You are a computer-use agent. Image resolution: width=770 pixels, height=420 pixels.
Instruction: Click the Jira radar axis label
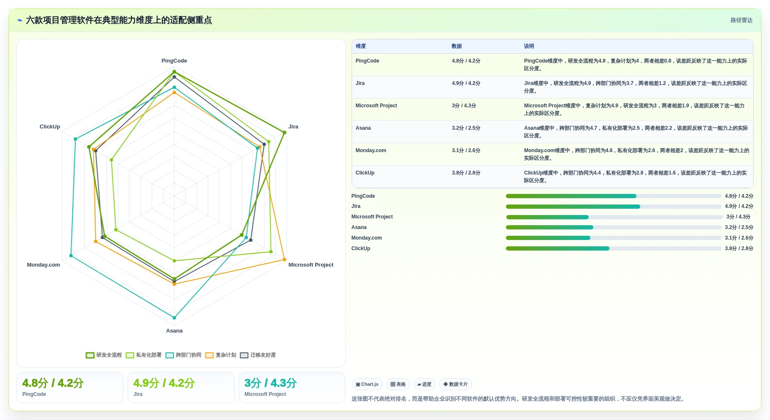(293, 127)
